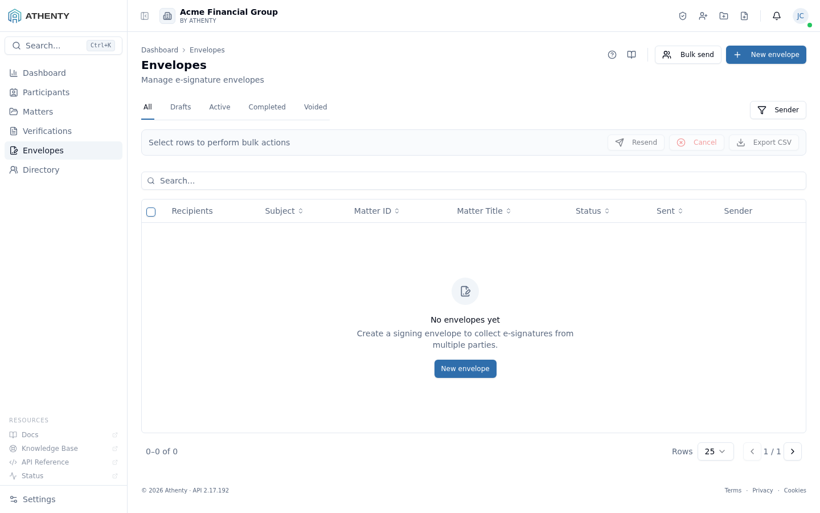This screenshot has height=513, width=820.
Task: Click the new matter folder icon in the header
Action: pyautogui.click(x=724, y=16)
